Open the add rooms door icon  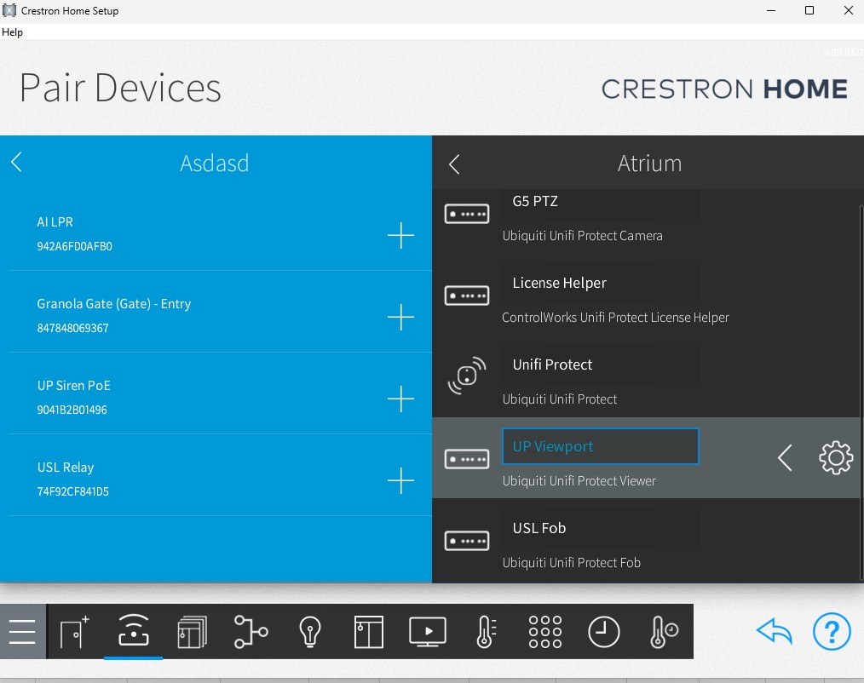[x=74, y=631]
